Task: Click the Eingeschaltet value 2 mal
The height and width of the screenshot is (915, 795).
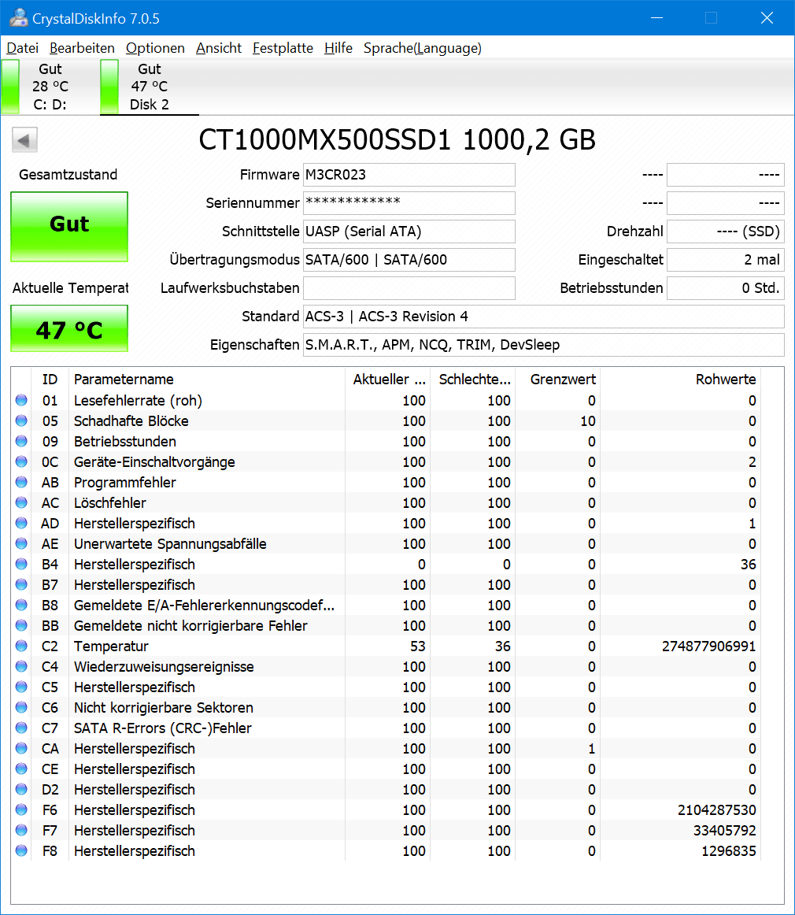Action: point(726,260)
